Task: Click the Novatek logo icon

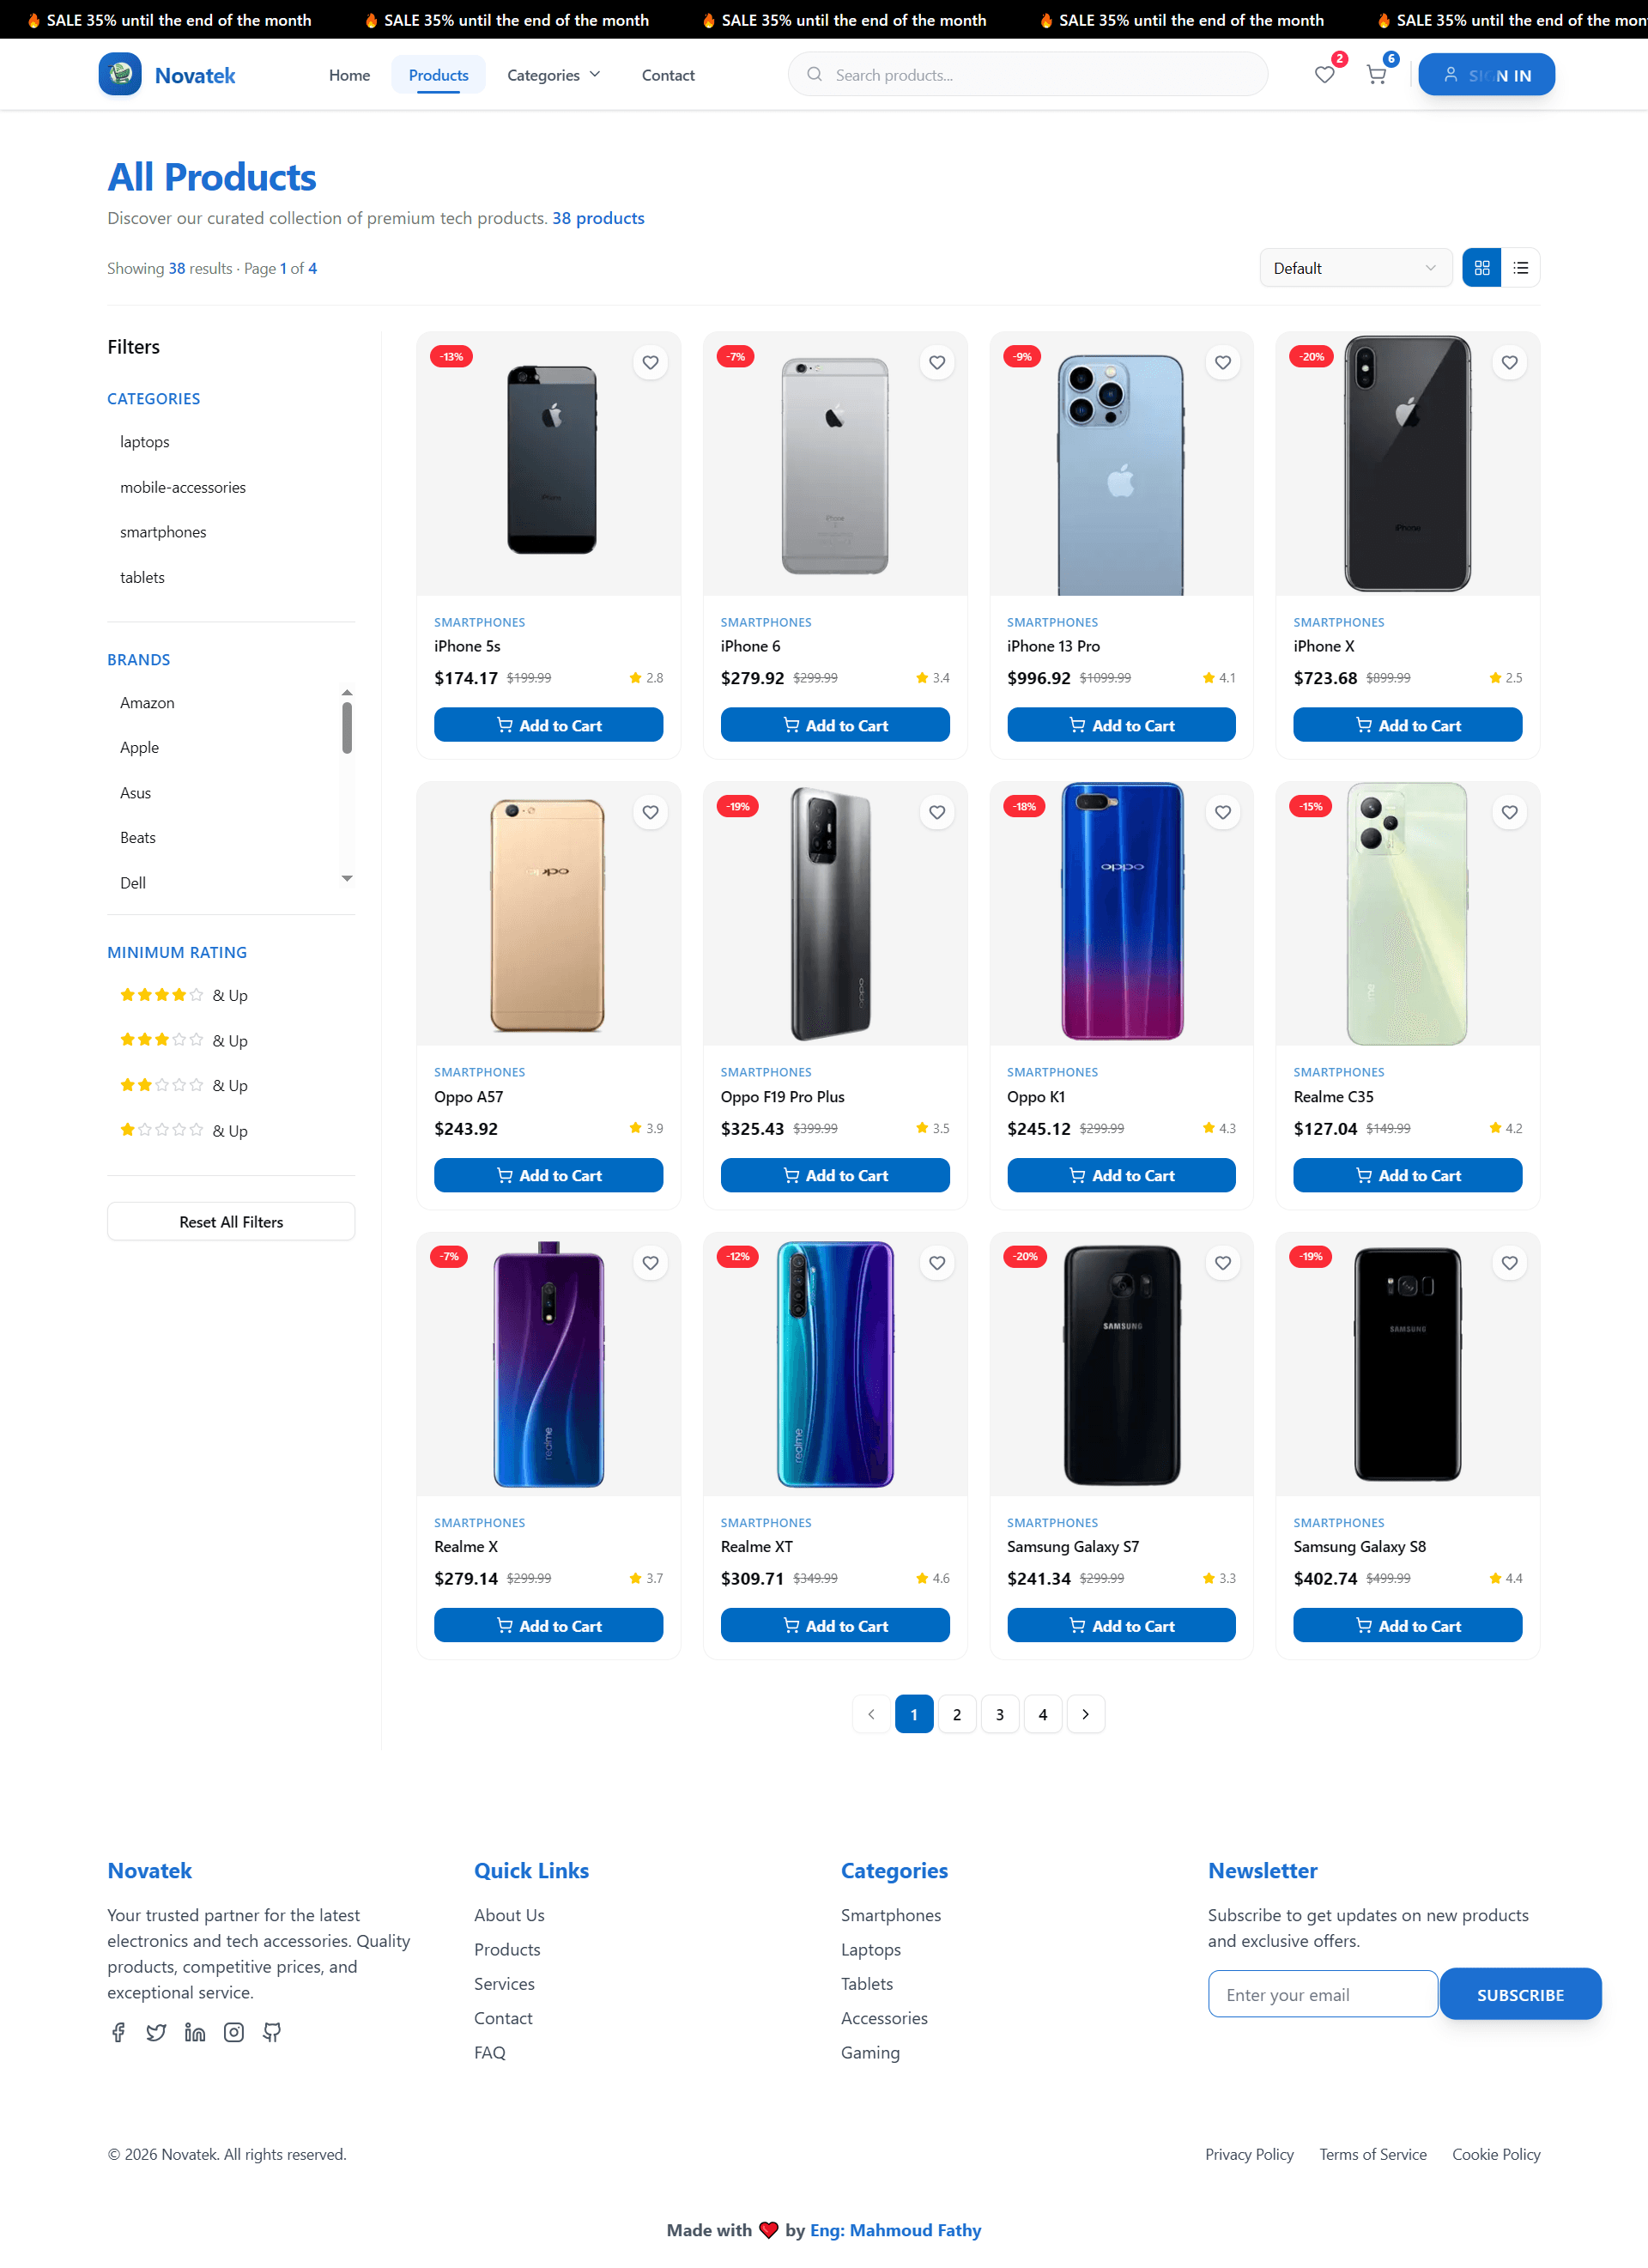Action: tap(120, 73)
